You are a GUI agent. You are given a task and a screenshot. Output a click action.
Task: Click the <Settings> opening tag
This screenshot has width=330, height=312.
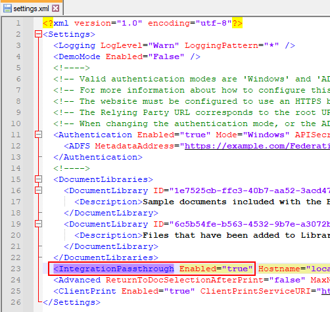coord(69,34)
